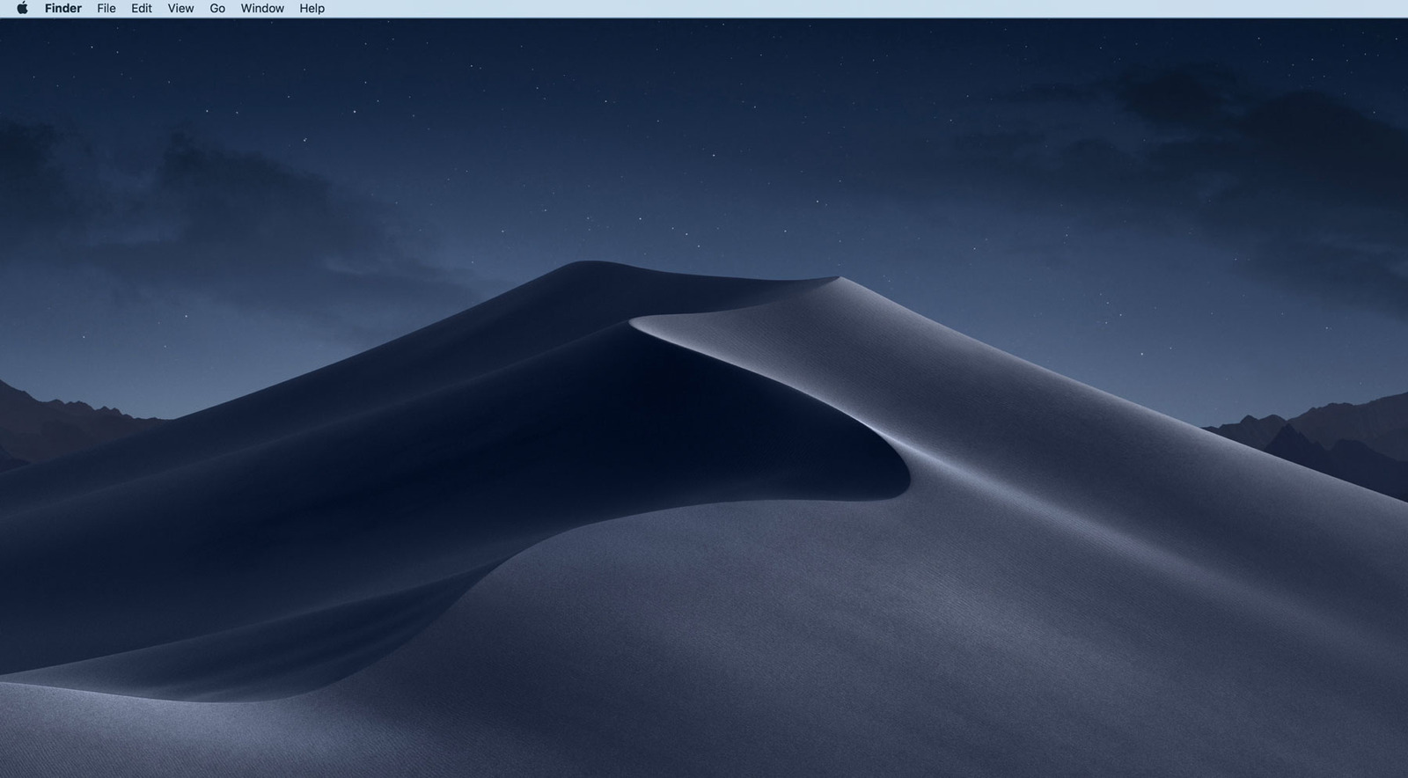Image resolution: width=1408 pixels, height=778 pixels.
Task: Open the Help menu
Action: 312,9
